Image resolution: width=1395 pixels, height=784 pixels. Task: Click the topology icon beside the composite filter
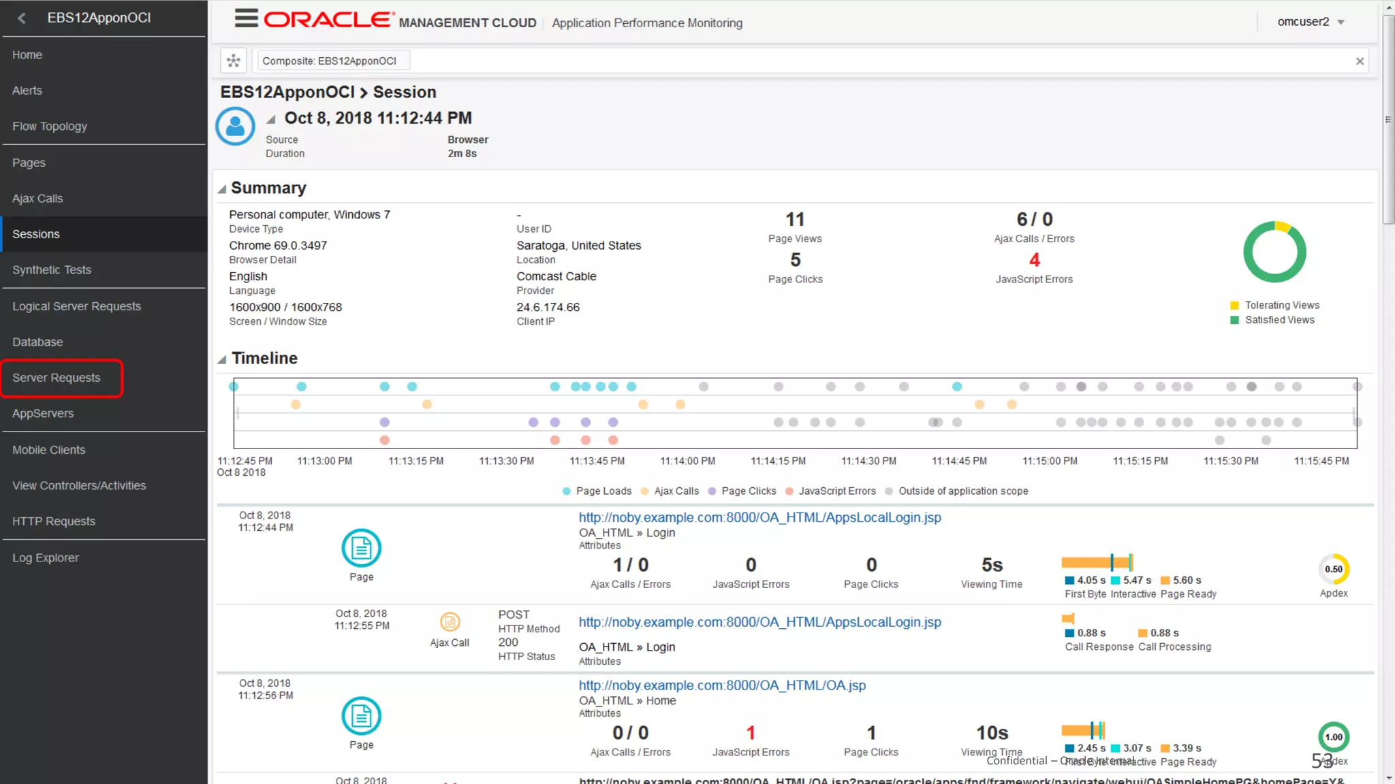(x=234, y=61)
